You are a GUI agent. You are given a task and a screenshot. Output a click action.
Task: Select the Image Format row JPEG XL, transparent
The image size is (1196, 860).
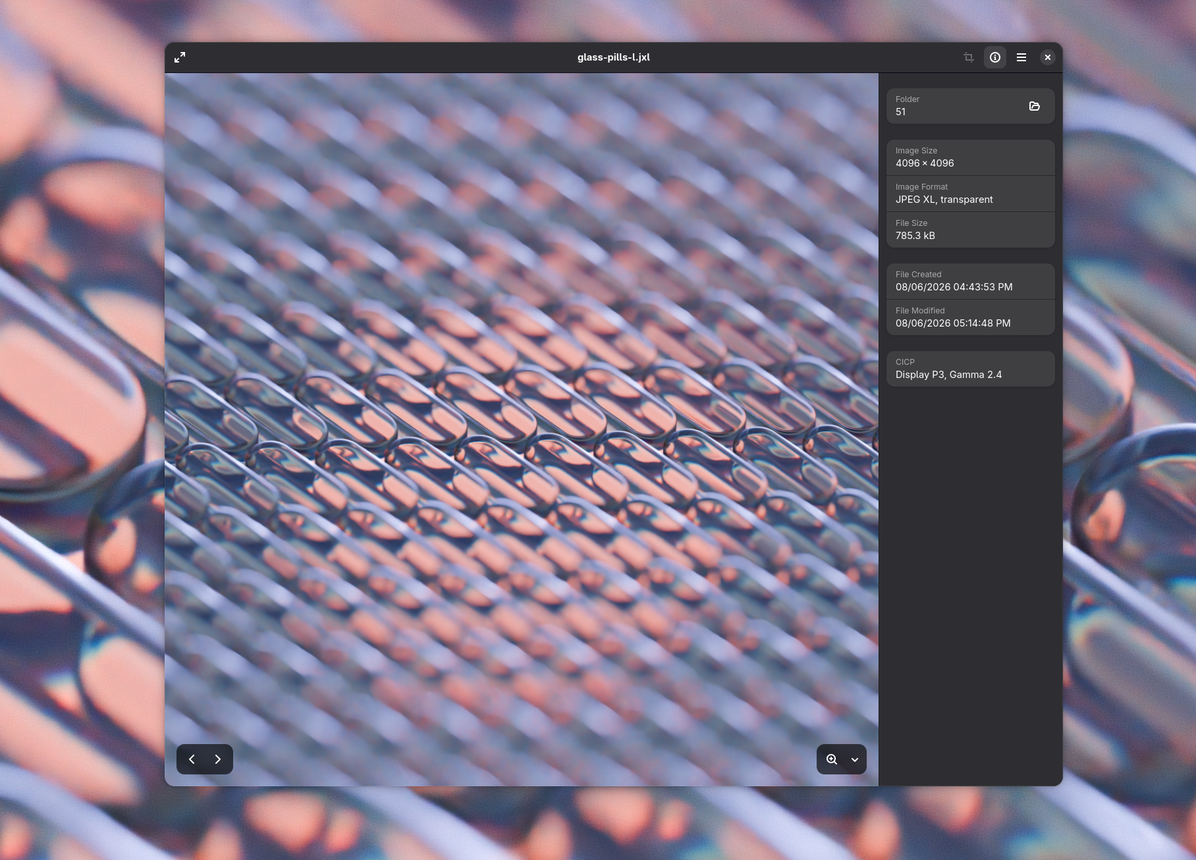click(971, 194)
